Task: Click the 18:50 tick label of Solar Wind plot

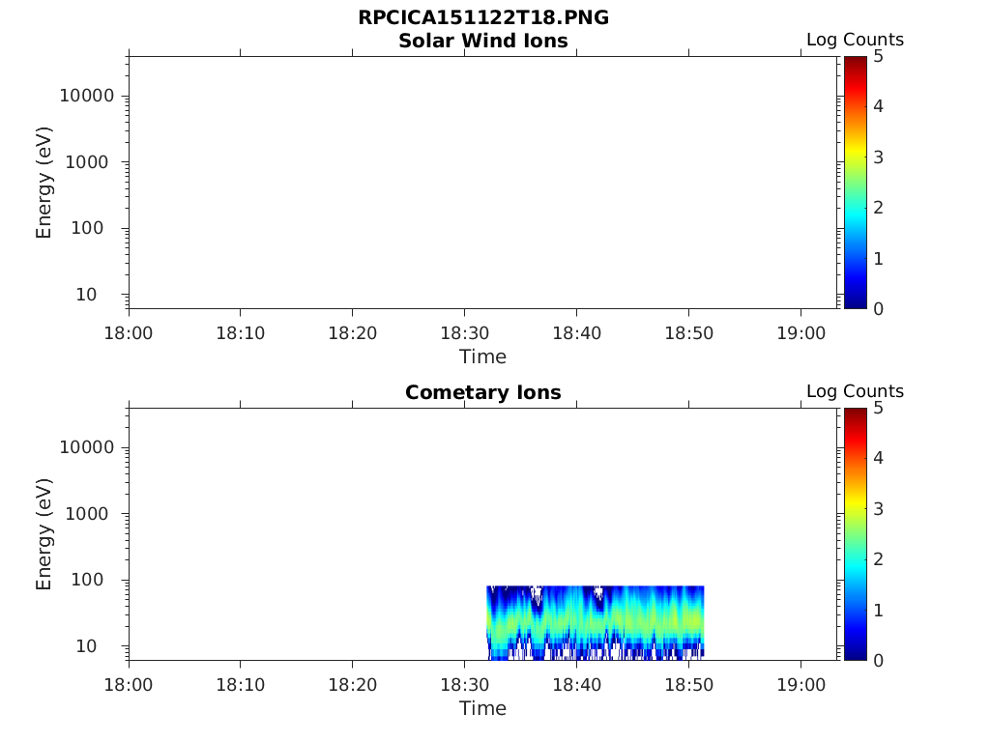Action: click(x=688, y=333)
